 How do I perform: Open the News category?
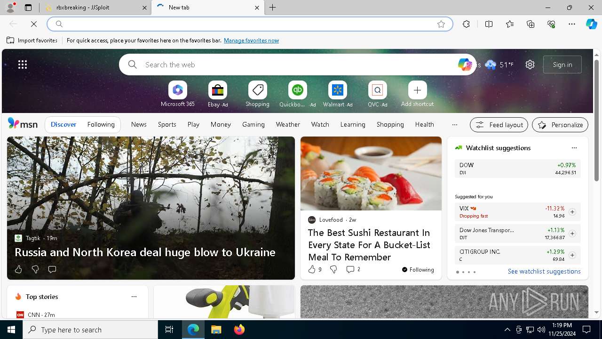coord(139,124)
